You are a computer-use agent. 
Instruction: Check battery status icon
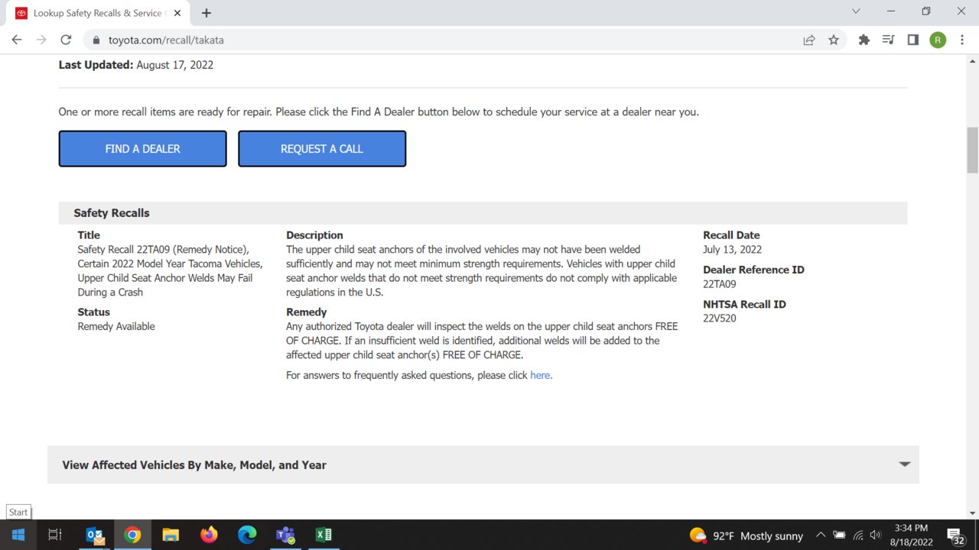point(839,535)
